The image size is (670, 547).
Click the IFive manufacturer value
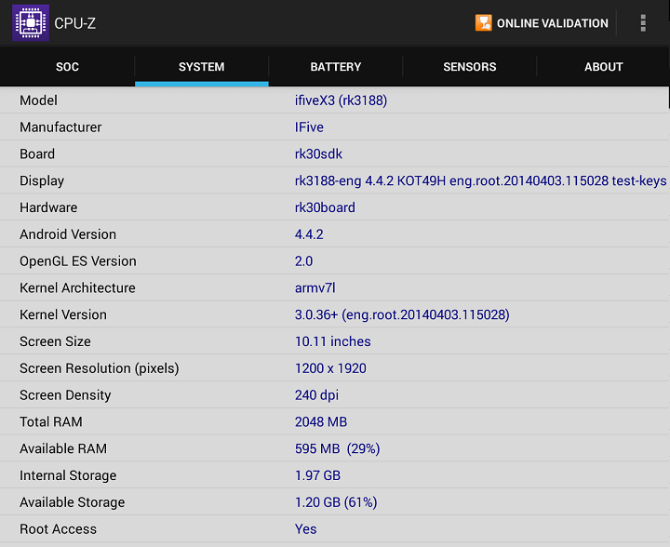[x=309, y=127]
